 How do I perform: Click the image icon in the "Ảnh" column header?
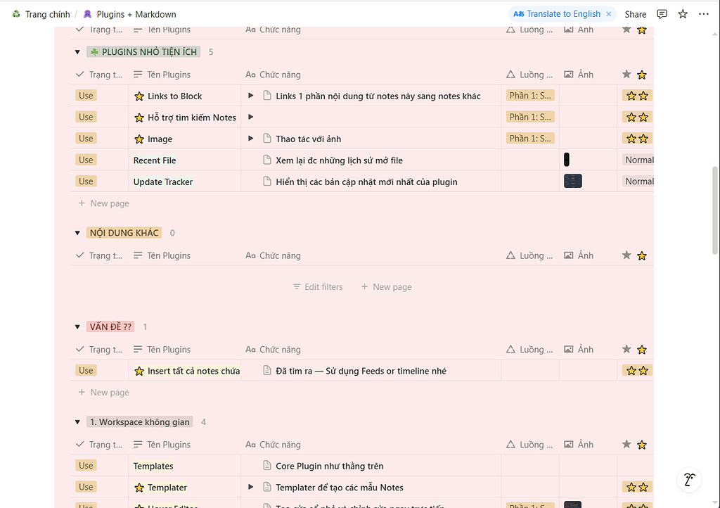click(x=570, y=74)
